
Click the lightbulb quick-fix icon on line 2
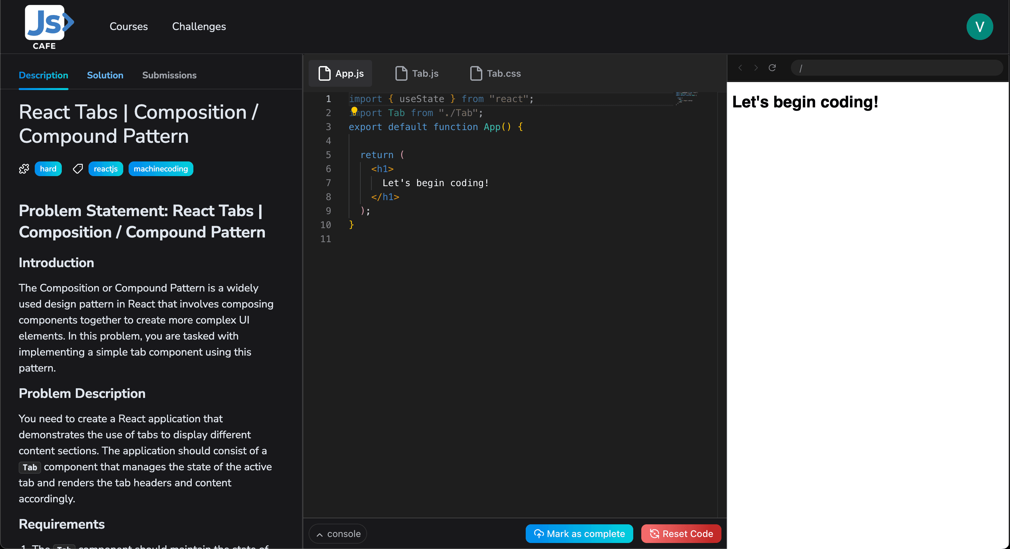pyautogui.click(x=354, y=111)
